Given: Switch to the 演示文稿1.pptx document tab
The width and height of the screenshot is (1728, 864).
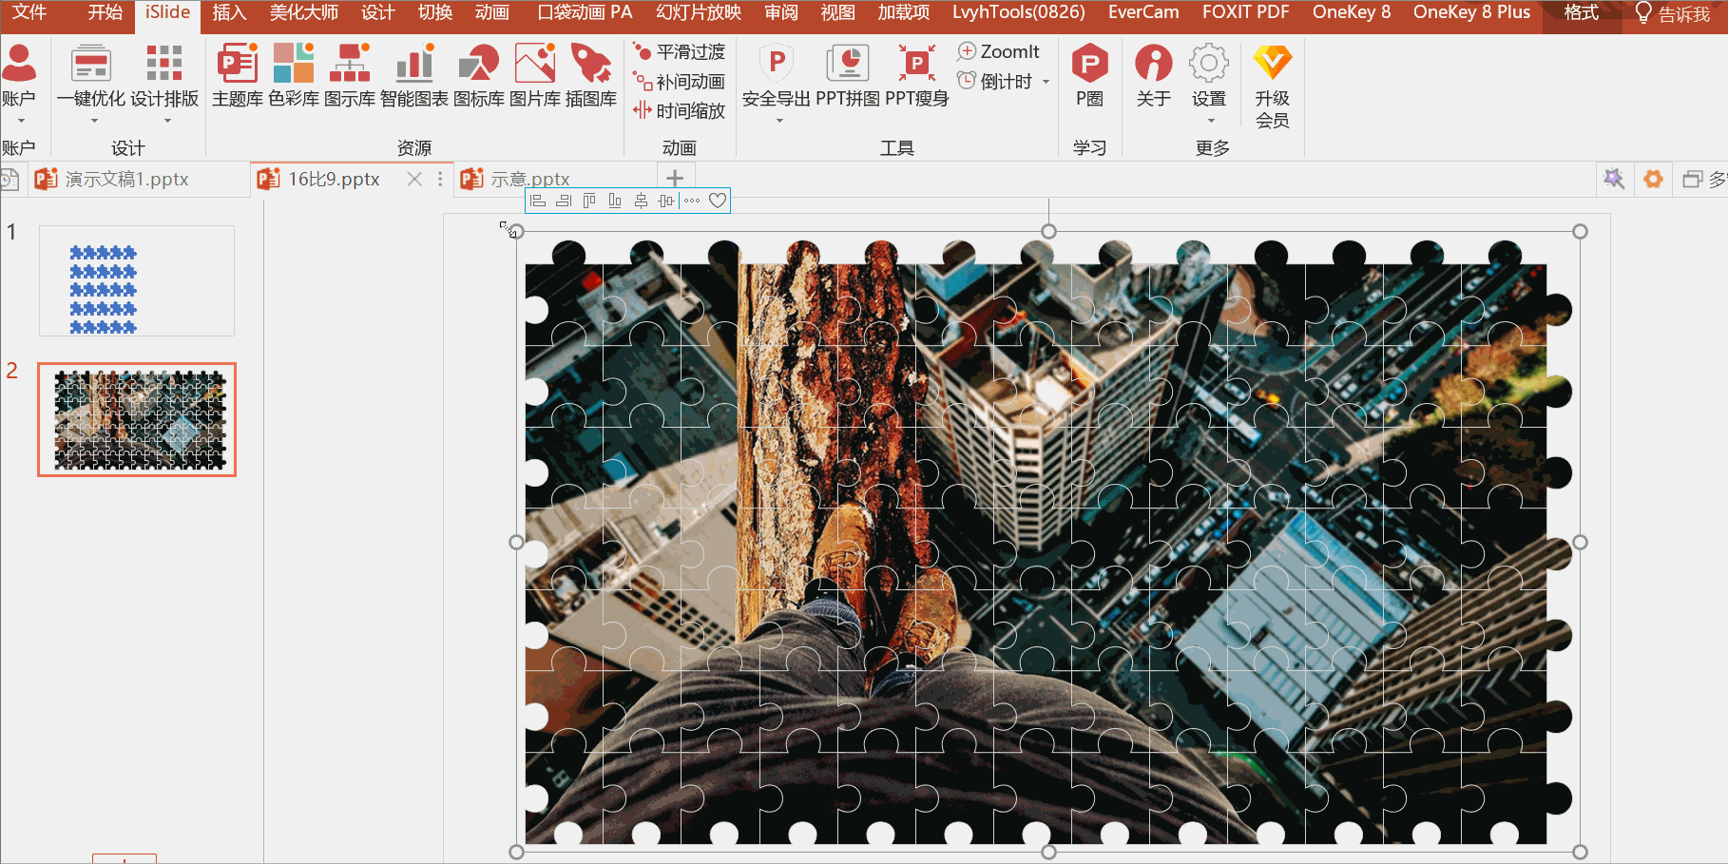Looking at the screenshot, I should pyautogui.click(x=125, y=179).
